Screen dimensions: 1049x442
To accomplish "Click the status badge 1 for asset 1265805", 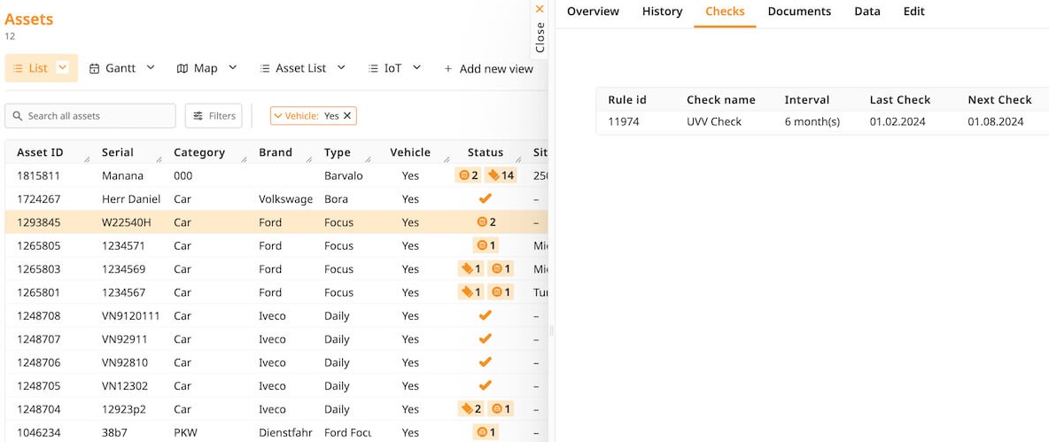I will pyautogui.click(x=486, y=245).
